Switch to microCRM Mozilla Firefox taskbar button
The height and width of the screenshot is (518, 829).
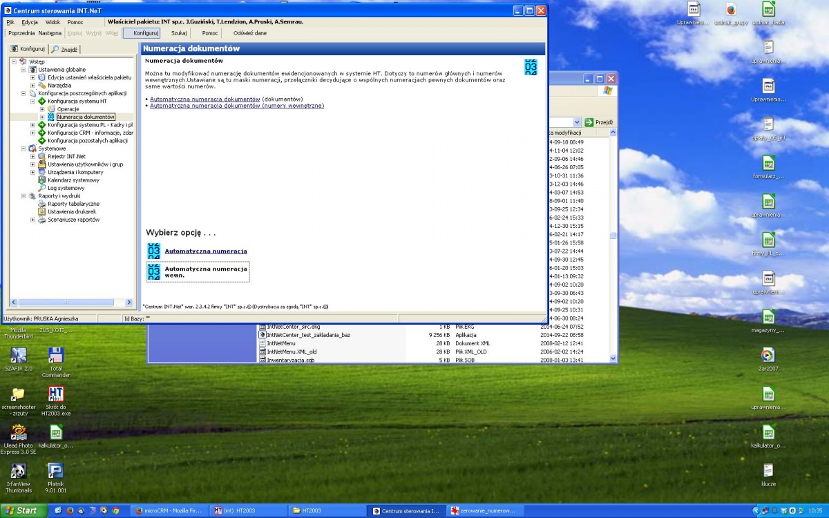169,510
